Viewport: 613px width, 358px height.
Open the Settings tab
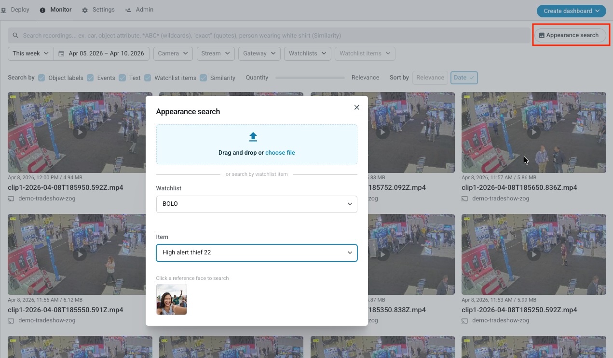(x=98, y=10)
